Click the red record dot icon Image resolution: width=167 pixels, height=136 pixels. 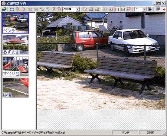click(164, 9)
